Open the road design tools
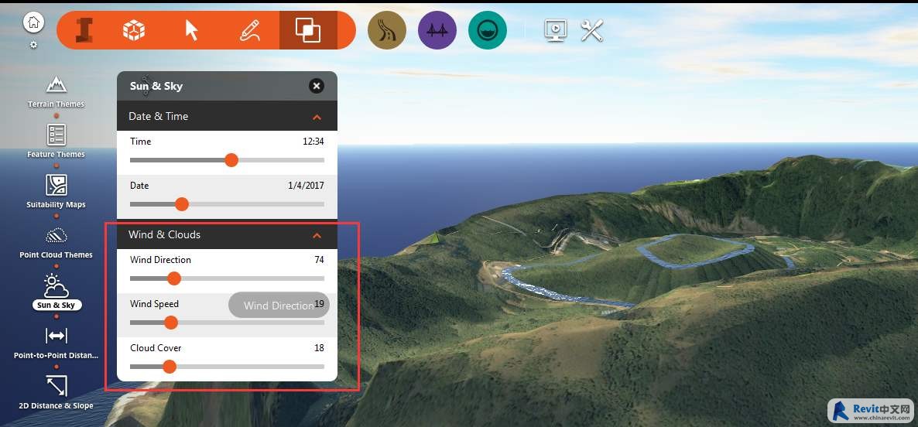This screenshot has height=427, width=918. 387,30
